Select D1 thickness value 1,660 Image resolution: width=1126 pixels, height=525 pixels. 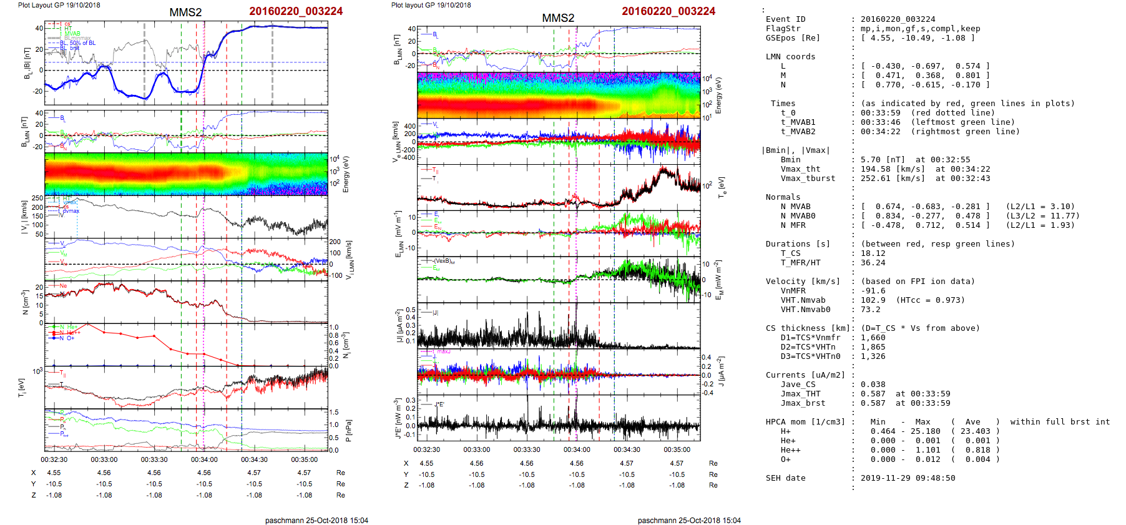[873, 338]
